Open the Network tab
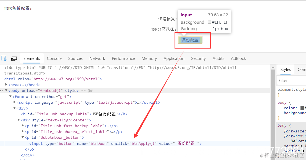306x160 pixels. point(97,58)
